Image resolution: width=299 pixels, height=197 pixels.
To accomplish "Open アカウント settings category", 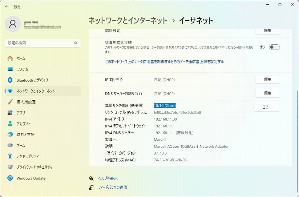I will (24, 124).
